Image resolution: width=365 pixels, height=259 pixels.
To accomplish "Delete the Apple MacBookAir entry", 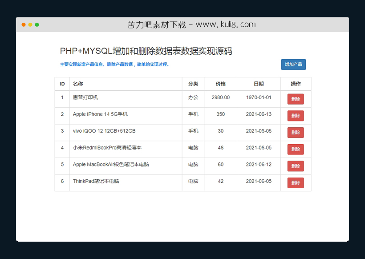I will [x=296, y=166].
